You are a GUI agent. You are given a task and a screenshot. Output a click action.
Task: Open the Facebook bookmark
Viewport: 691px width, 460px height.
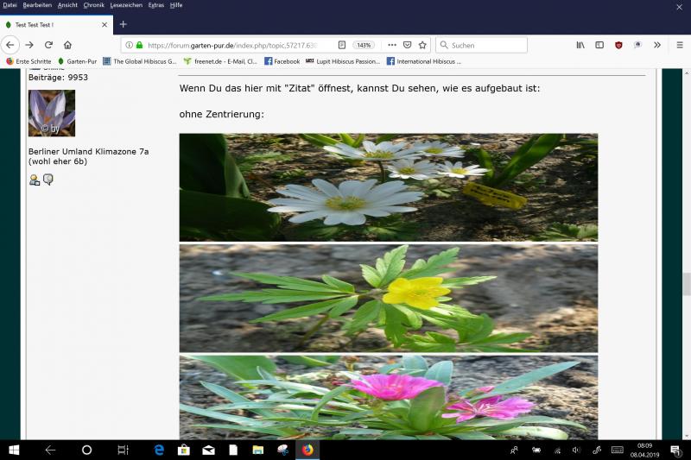[x=282, y=61]
